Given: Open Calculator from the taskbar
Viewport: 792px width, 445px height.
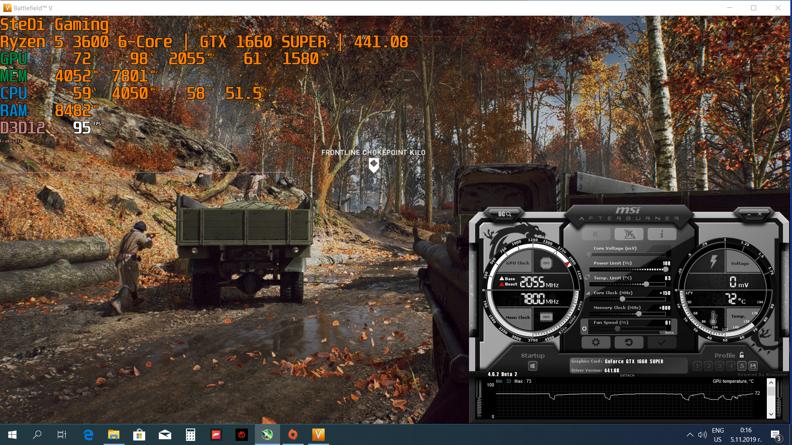Looking at the screenshot, I should (191, 435).
